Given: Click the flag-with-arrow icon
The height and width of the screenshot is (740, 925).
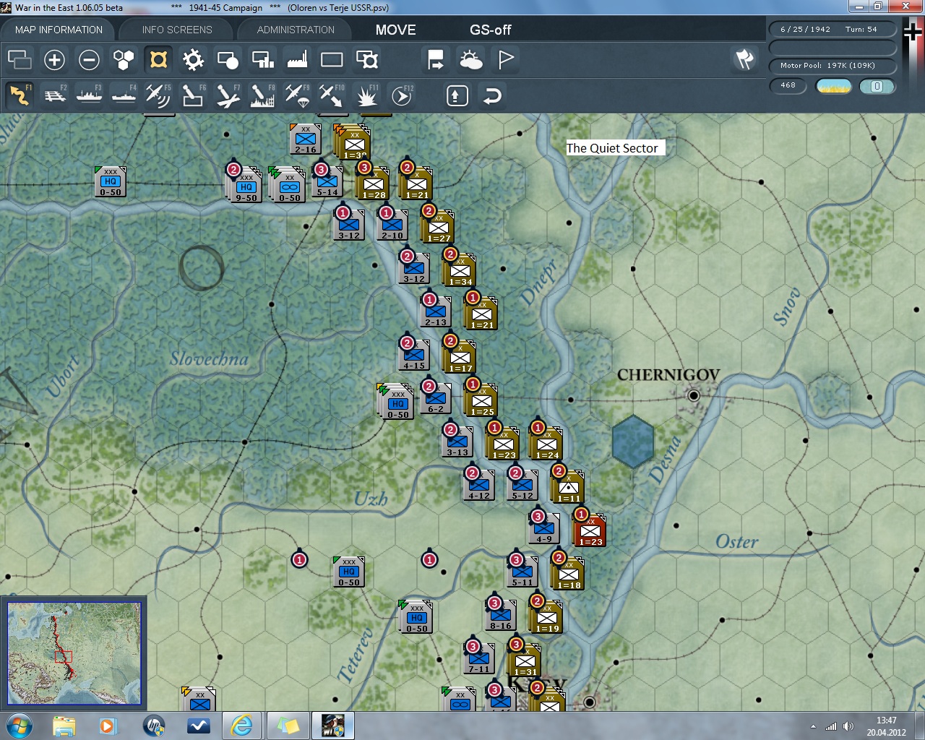Looking at the screenshot, I should (436, 60).
